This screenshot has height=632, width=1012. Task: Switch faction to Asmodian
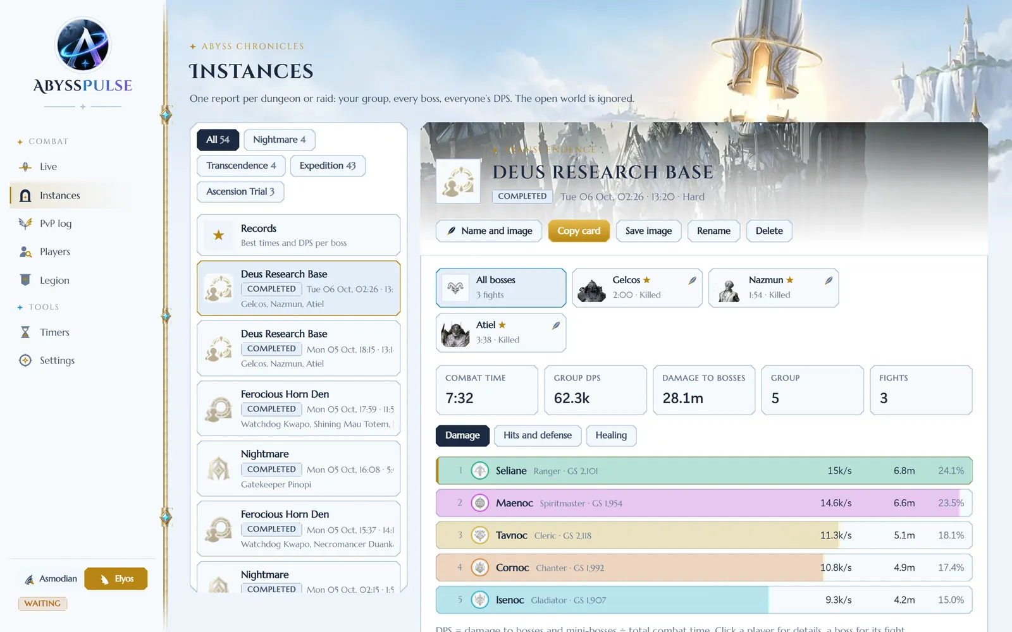tap(51, 579)
